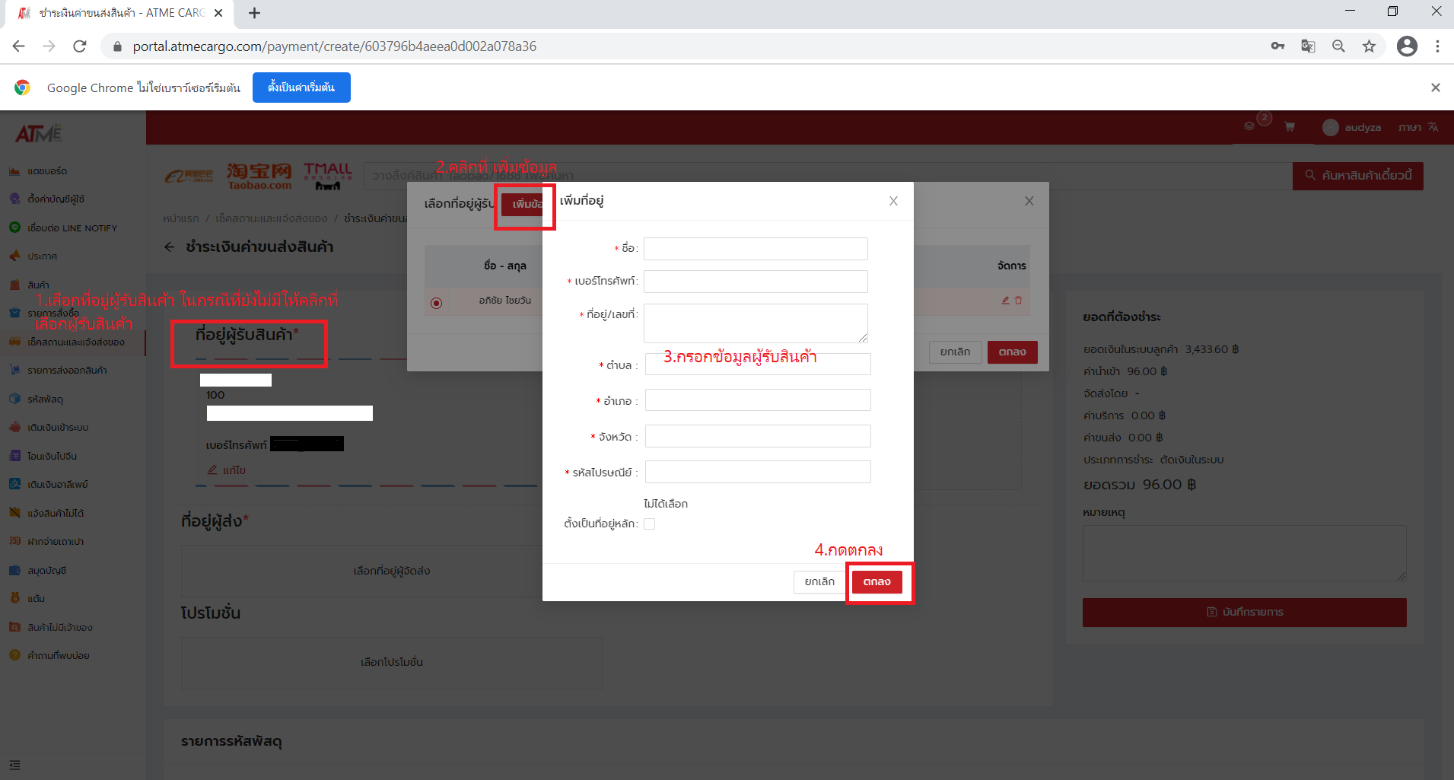1454x780 pixels.
Task: Click the trash delete icon in address row
Action: 1018,301
